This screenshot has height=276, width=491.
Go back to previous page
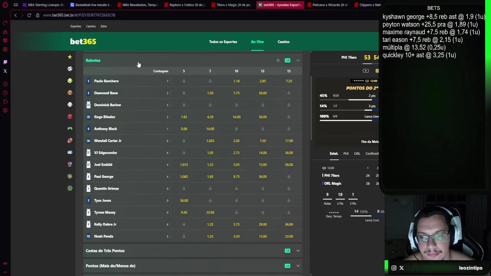(15, 15)
